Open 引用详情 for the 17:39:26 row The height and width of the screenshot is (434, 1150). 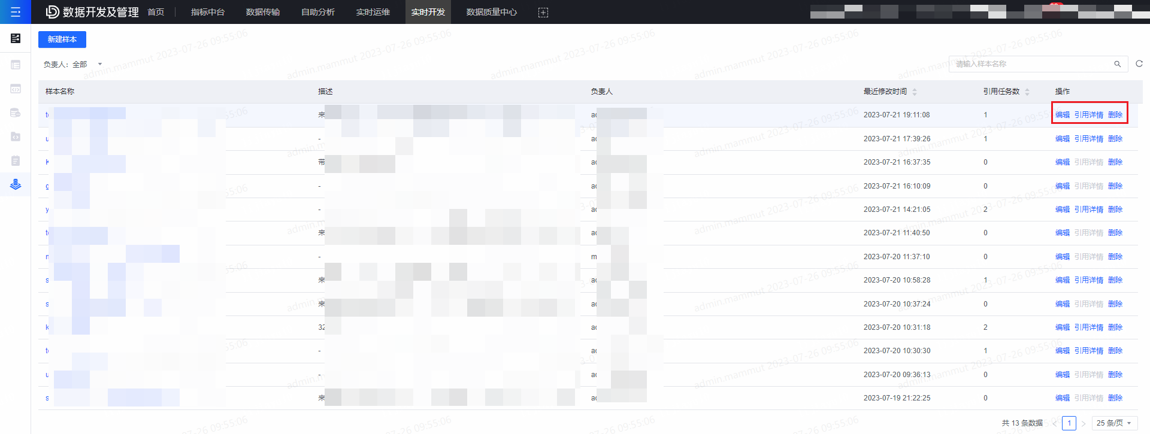pos(1089,139)
